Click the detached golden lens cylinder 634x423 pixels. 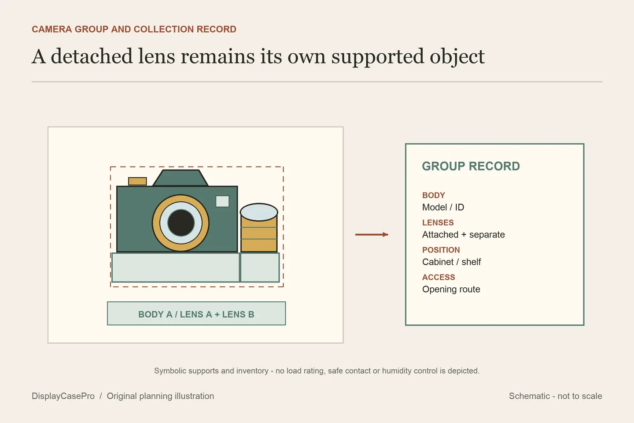pyautogui.click(x=259, y=227)
